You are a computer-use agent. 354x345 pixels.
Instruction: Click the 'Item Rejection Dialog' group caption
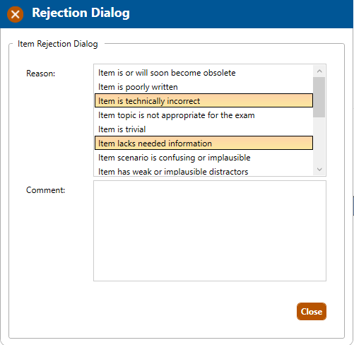click(x=58, y=44)
